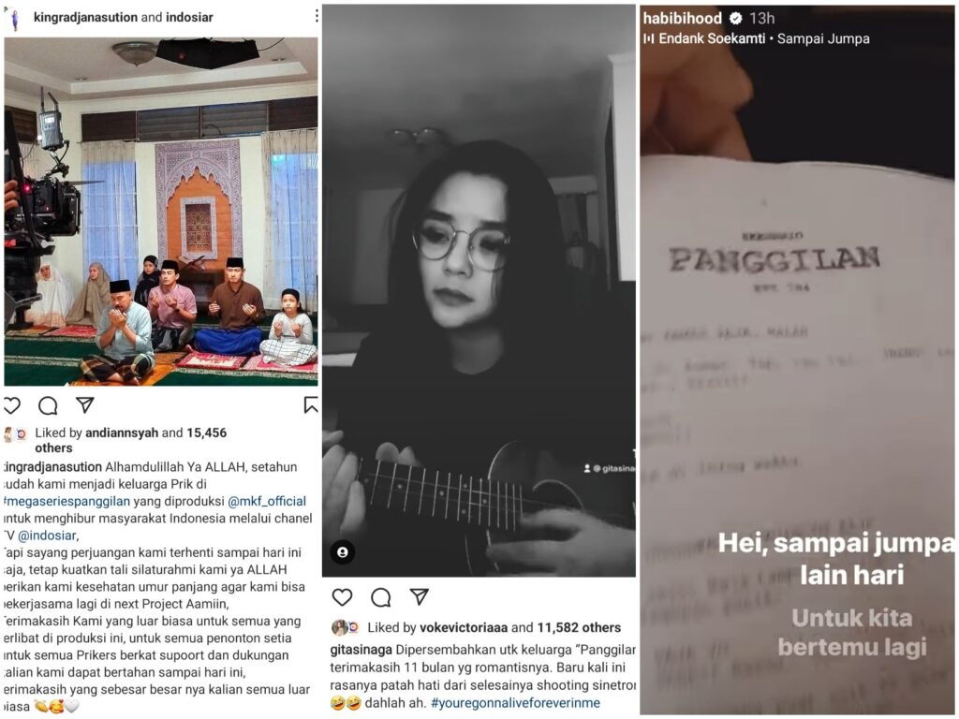
Task: Open habibihood story profile name
Action: click(x=682, y=19)
